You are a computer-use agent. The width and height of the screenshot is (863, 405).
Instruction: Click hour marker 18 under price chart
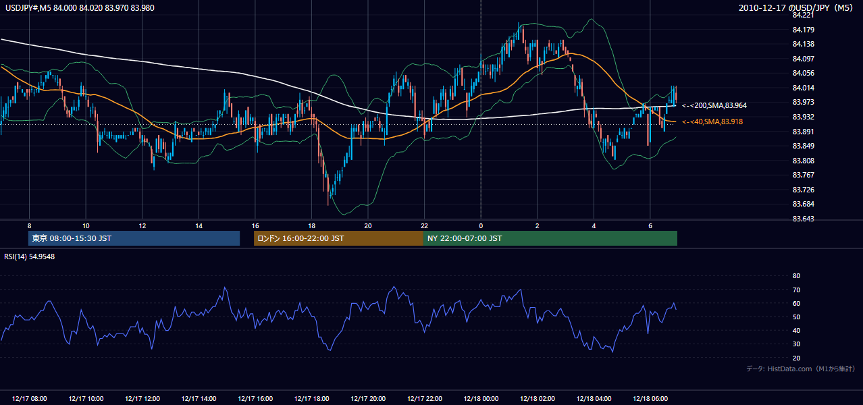[x=311, y=225]
